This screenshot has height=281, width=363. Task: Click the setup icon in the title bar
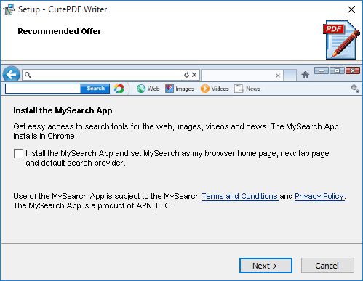9,9
